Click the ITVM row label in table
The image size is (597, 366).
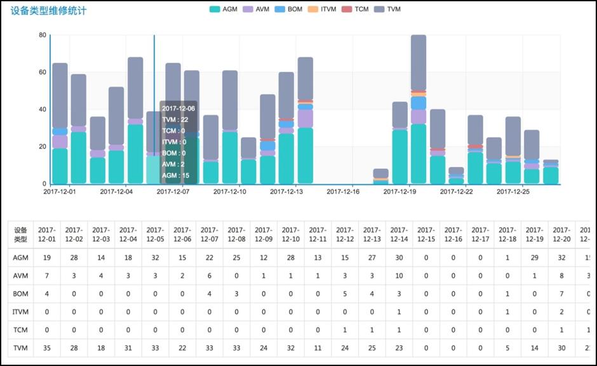20,312
